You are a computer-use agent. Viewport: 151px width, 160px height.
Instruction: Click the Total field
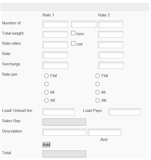point(64,154)
